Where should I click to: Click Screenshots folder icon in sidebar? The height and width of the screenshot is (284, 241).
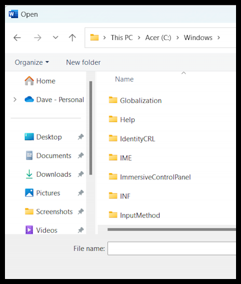[29, 211]
